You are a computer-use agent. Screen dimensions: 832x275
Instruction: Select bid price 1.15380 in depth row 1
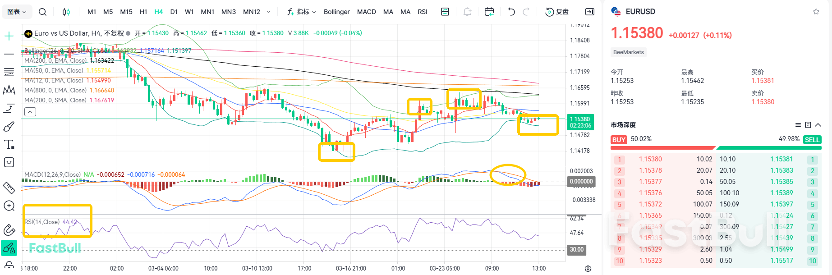click(650, 159)
